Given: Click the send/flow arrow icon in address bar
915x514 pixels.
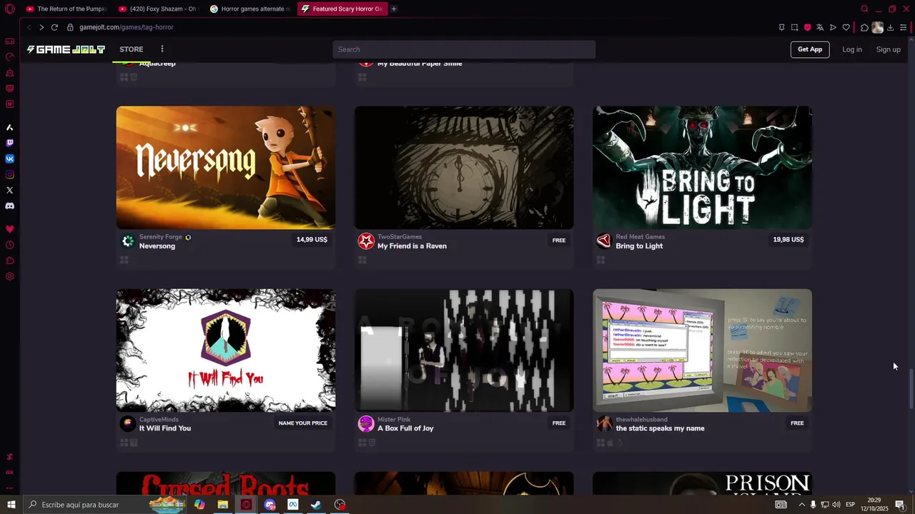Looking at the screenshot, I should coord(833,27).
